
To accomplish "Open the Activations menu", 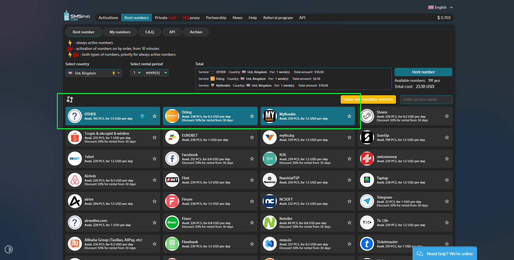I will tap(108, 18).
